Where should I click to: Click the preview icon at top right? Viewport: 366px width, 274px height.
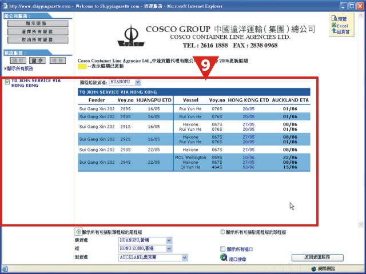coord(335,18)
